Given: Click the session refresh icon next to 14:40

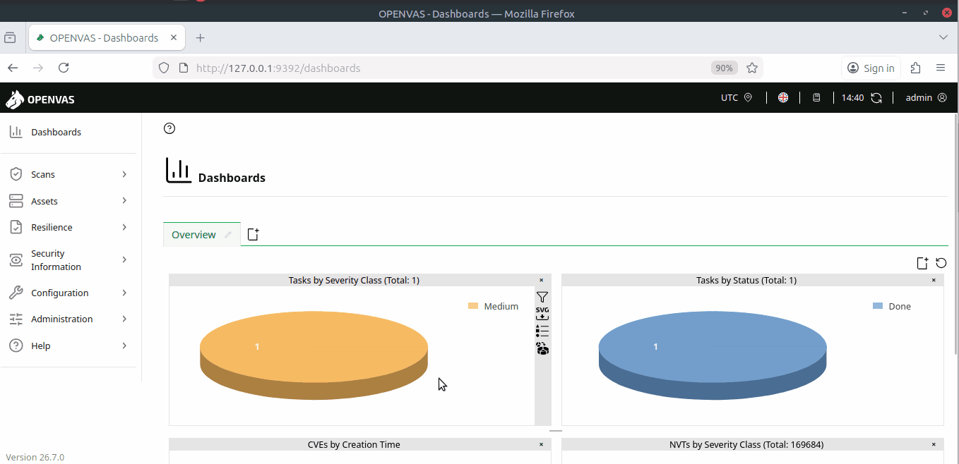Looking at the screenshot, I should pyautogui.click(x=876, y=98).
